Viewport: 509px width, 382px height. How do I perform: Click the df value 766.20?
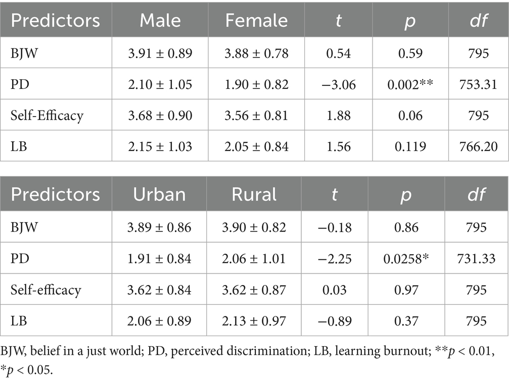[x=478, y=146]
